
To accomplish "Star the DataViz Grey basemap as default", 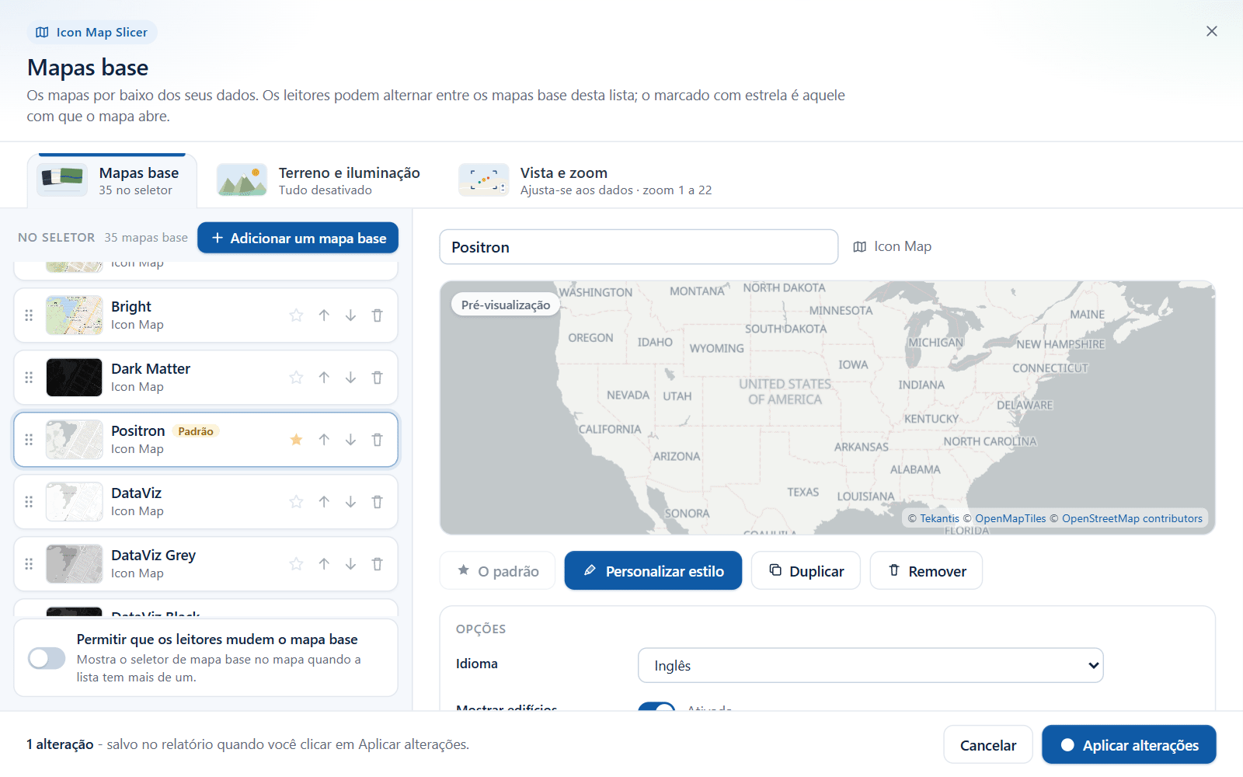I will [296, 564].
